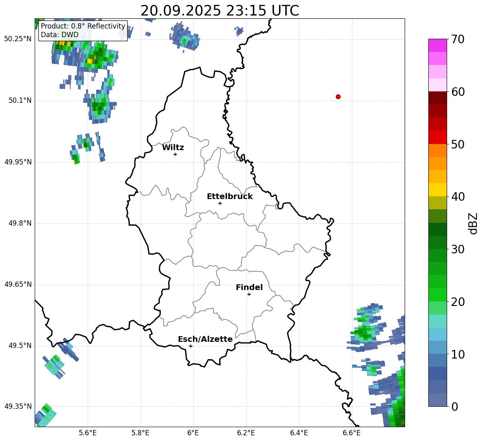Click the 0 colorbar tick label
The height and width of the screenshot is (441, 483).
tap(454, 407)
